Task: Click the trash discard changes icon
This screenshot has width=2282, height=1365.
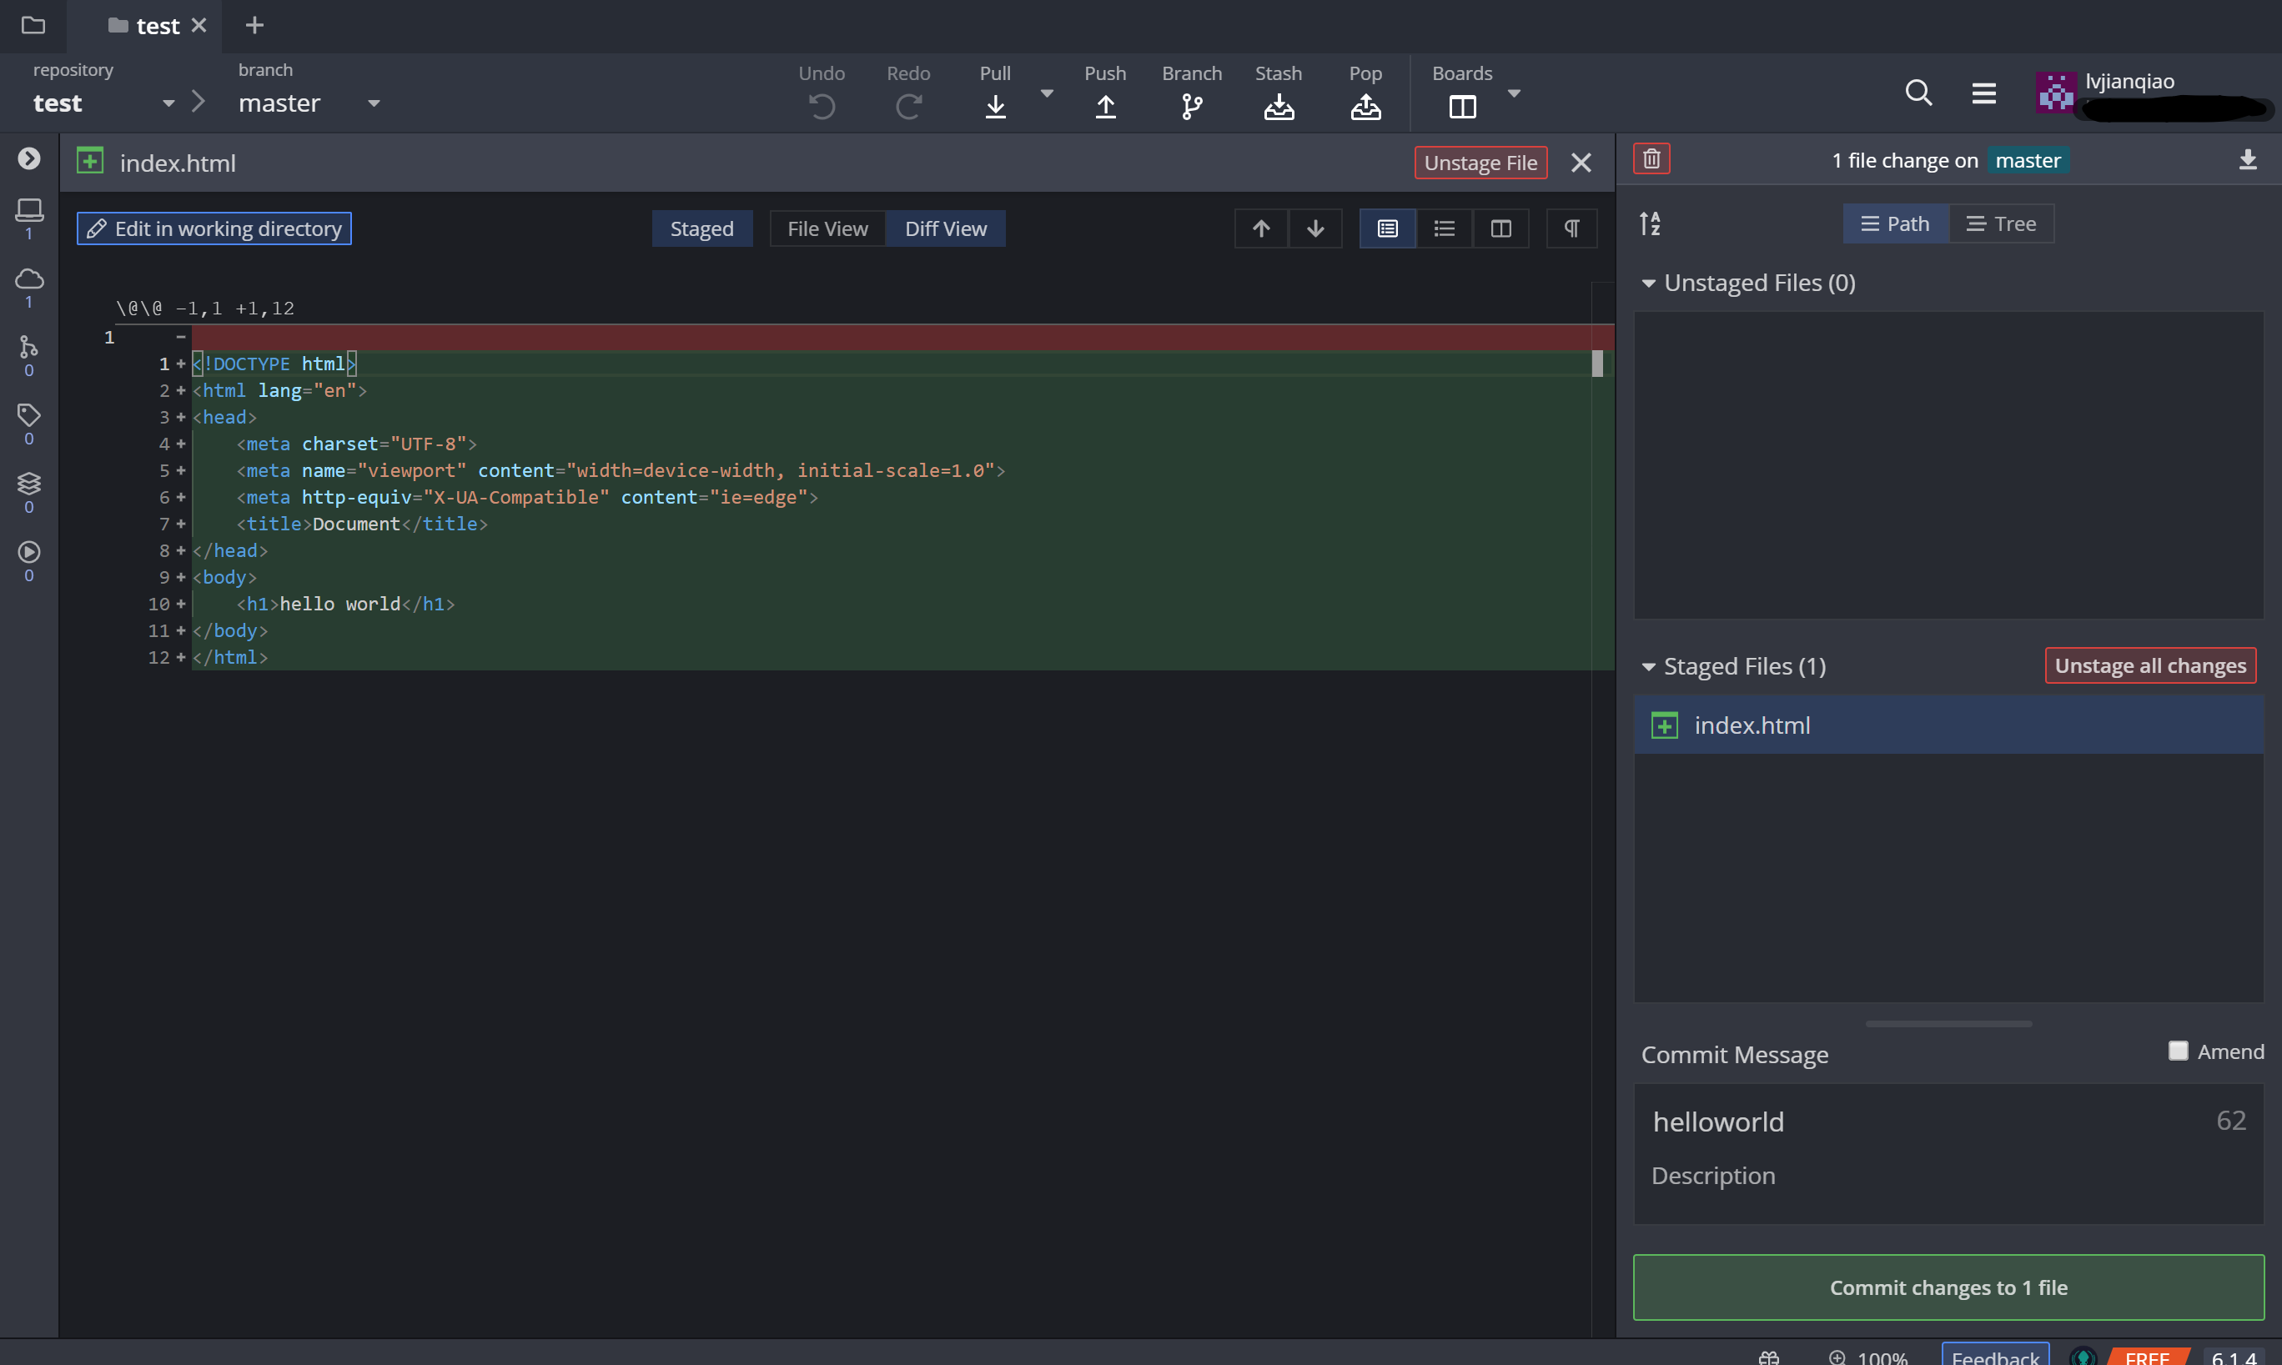Action: coord(1651,159)
